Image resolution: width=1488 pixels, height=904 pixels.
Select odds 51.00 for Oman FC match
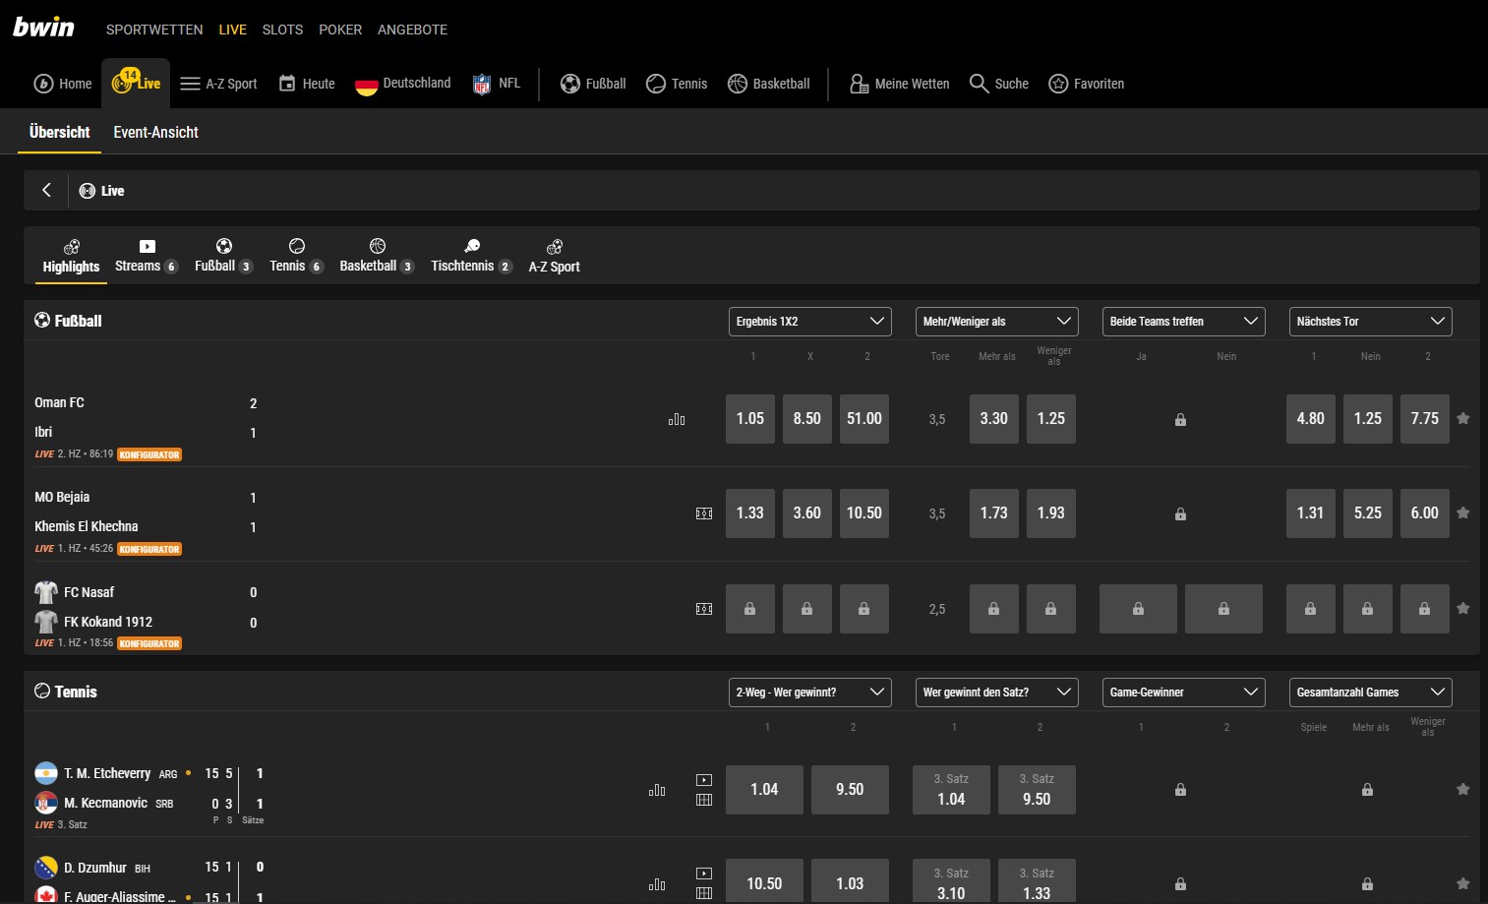coord(863,418)
